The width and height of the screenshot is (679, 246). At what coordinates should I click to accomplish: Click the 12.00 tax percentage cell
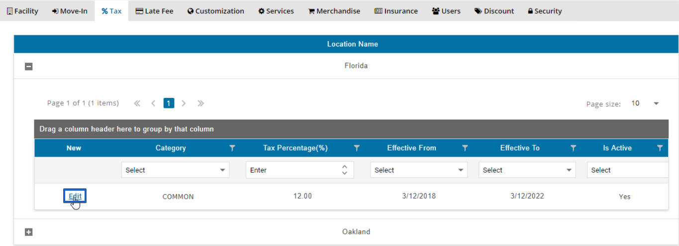coord(302,196)
